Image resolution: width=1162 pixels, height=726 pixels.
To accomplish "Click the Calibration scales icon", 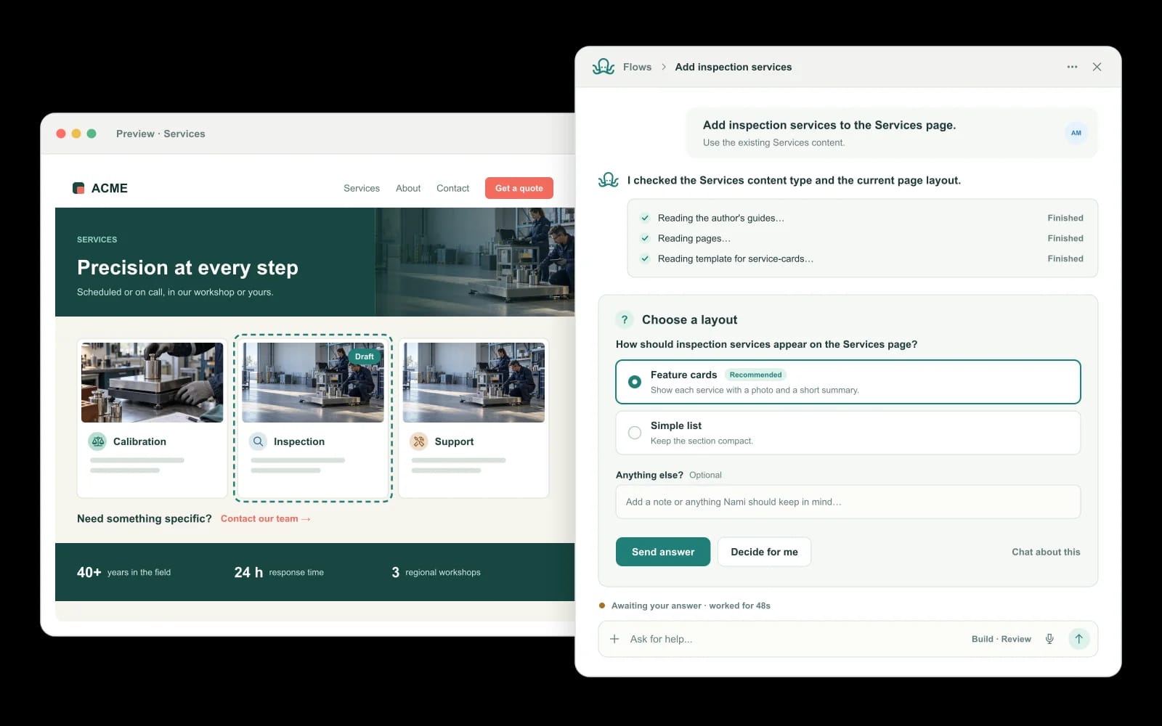I will (97, 441).
